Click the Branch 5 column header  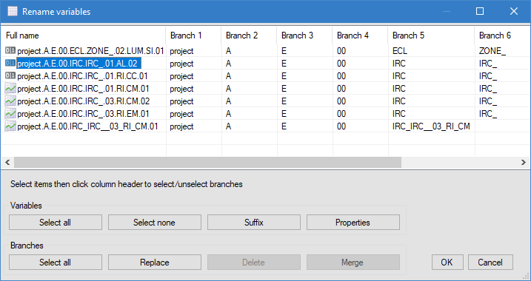(x=431, y=35)
